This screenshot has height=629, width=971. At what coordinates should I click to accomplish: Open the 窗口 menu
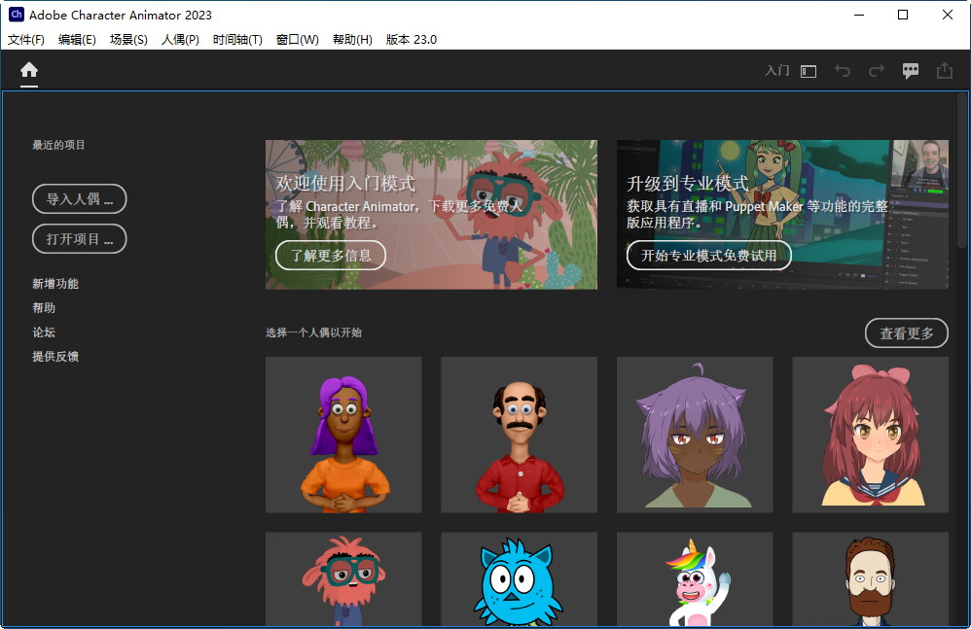(x=297, y=39)
